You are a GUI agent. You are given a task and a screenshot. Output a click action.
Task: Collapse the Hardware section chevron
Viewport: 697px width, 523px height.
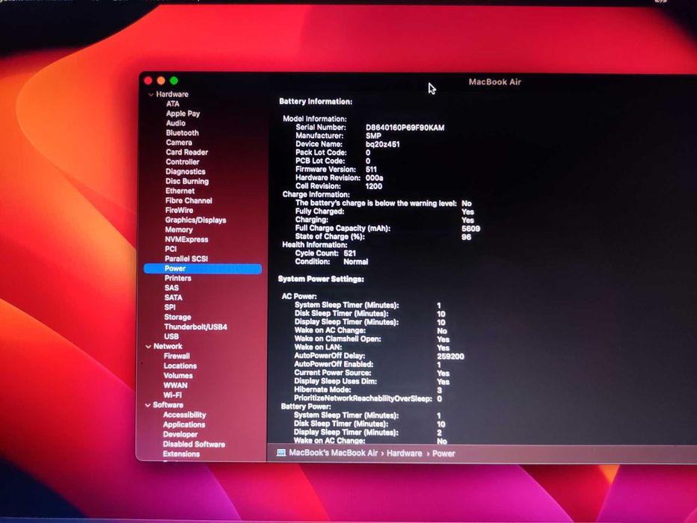[151, 95]
